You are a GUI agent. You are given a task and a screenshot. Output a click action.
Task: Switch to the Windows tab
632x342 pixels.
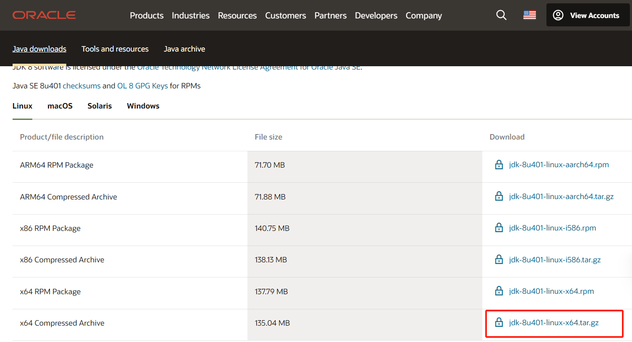tap(143, 106)
